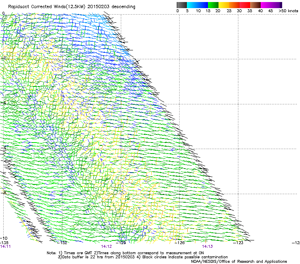Click the -135 longitude axis label
The height and width of the screenshot is (264, 300).
click(x=4, y=243)
